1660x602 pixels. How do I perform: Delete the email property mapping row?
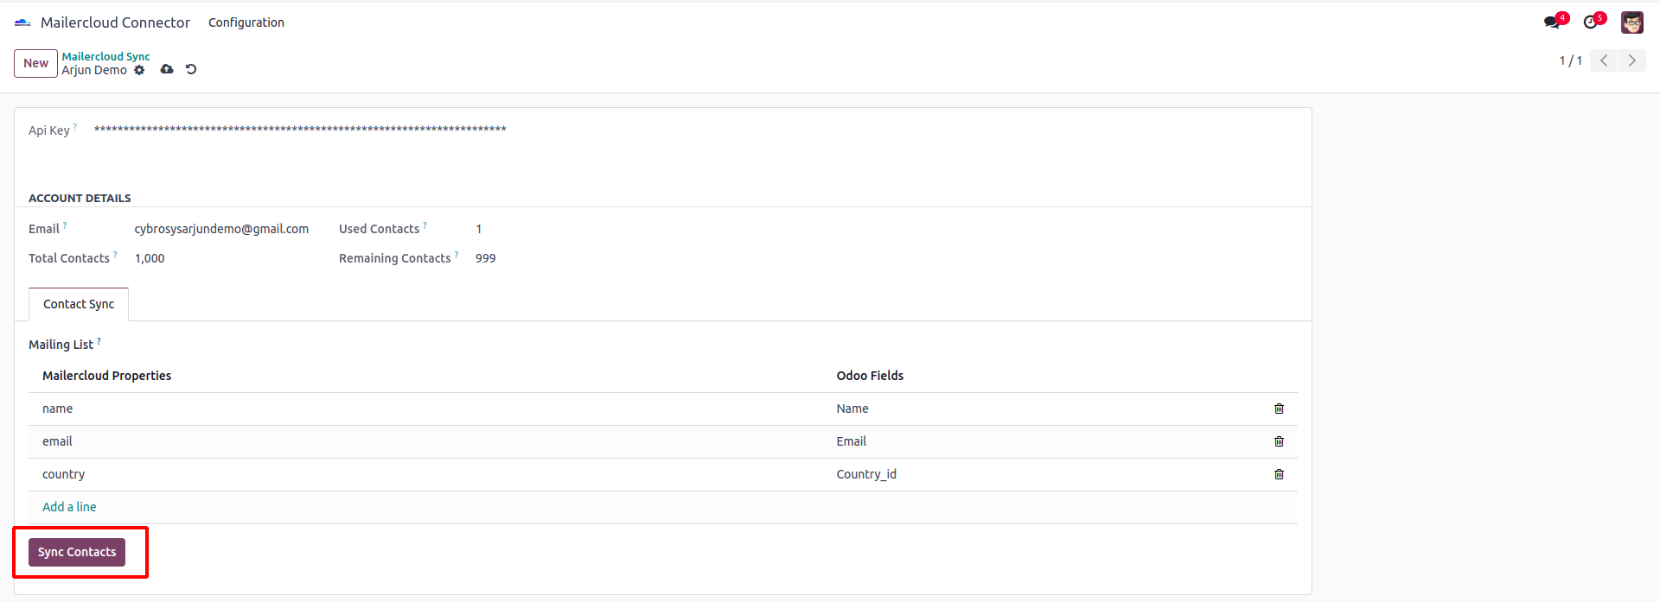[1279, 441]
